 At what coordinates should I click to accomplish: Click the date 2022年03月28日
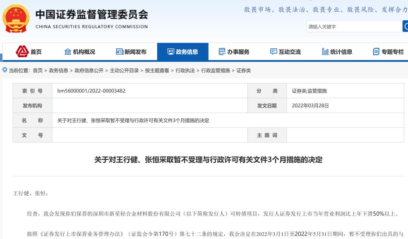click(x=310, y=106)
